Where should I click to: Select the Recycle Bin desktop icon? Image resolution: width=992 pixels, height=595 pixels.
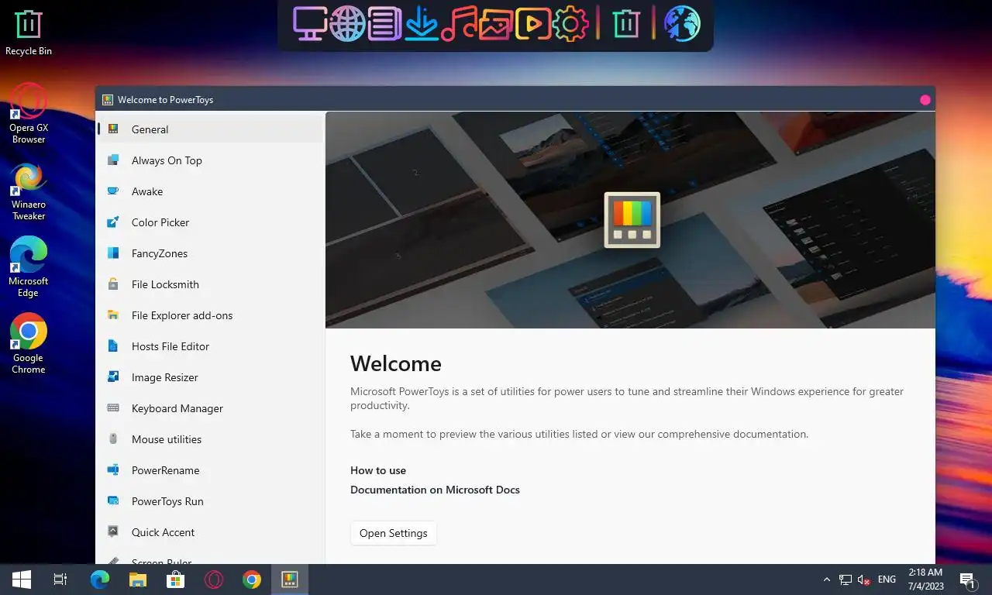coord(29,33)
